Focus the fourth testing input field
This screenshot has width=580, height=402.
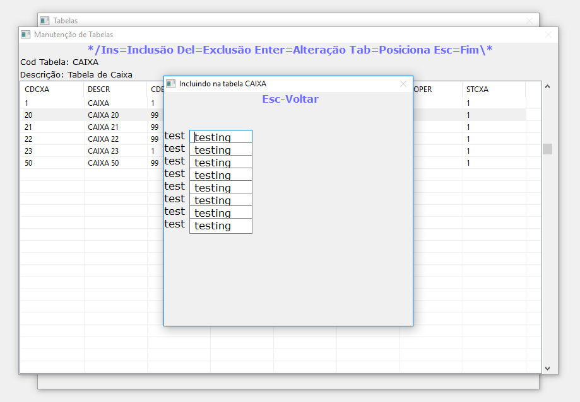[x=221, y=175]
